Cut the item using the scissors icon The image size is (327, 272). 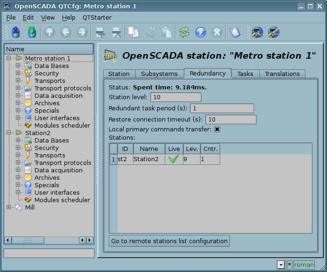click(x=150, y=32)
